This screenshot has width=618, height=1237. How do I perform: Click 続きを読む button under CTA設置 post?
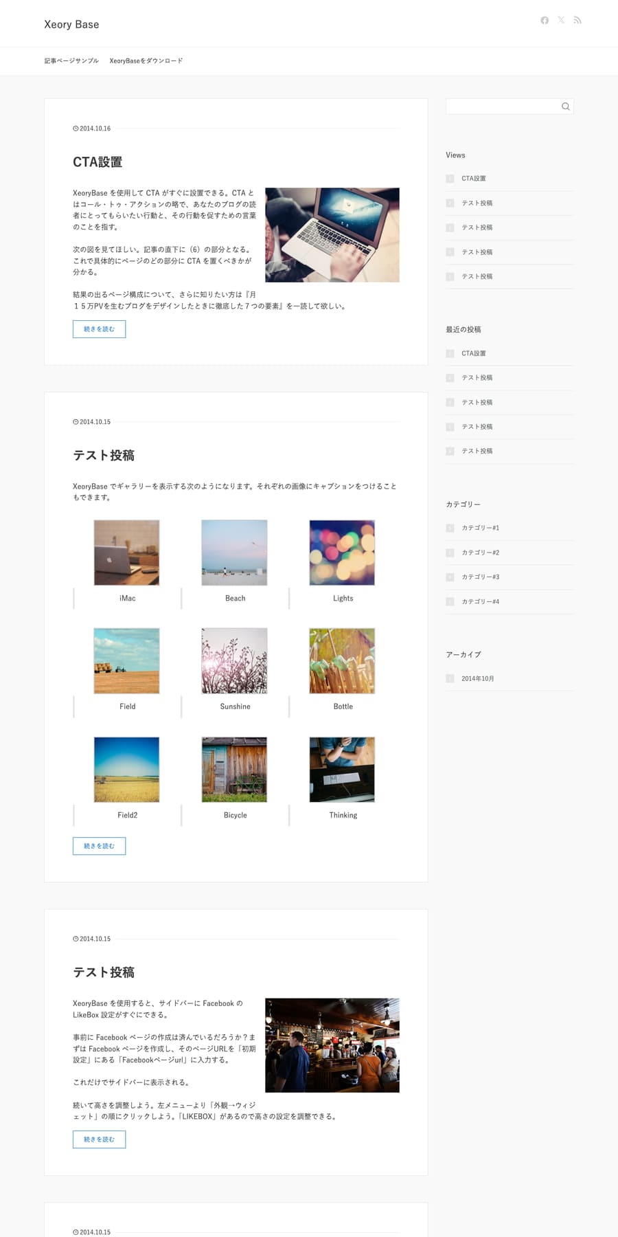[x=99, y=329]
